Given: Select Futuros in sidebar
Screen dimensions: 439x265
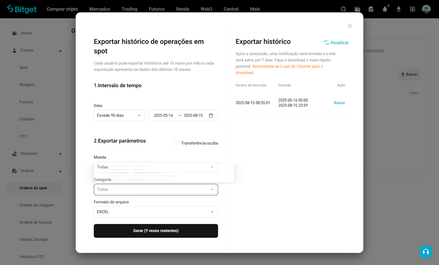Looking at the screenshot, I should point(26,102).
